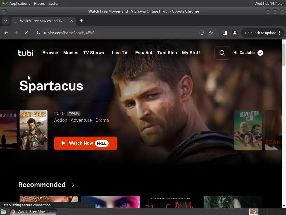Open the blue-eyed face recommended thumbnail
Image resolution: width=286 pixels, height=215 pixels.
point(110,202)
